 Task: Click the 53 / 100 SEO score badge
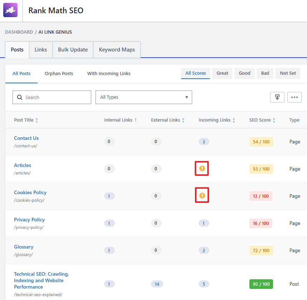pos(261,169)
